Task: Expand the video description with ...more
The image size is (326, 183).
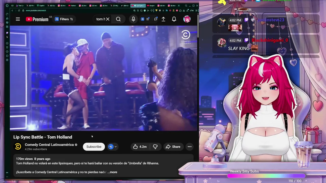Action: click(112, 172)
